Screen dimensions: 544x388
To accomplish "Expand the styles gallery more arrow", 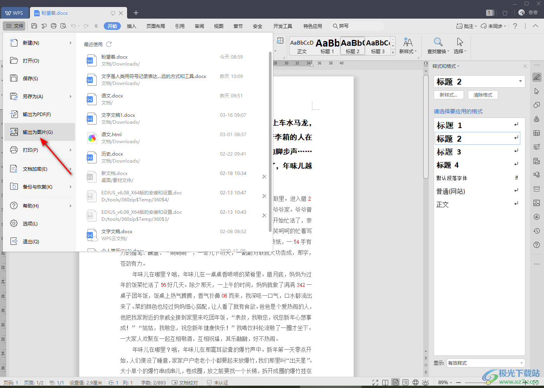I will (393, 52).
